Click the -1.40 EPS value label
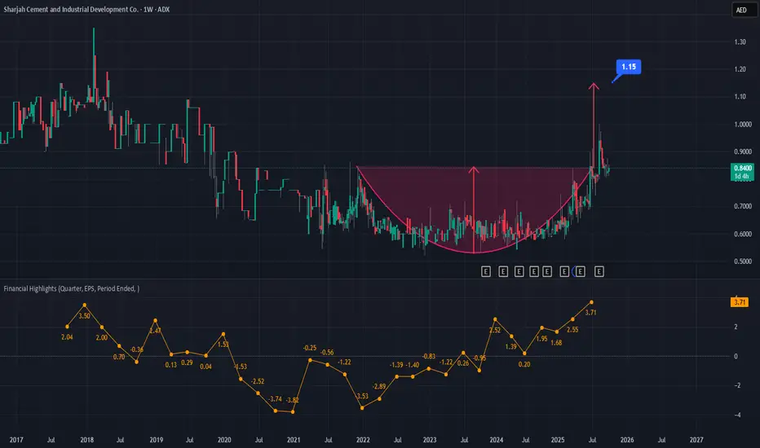The width and height of the screenshot is (760, 448). click(412, 365)
